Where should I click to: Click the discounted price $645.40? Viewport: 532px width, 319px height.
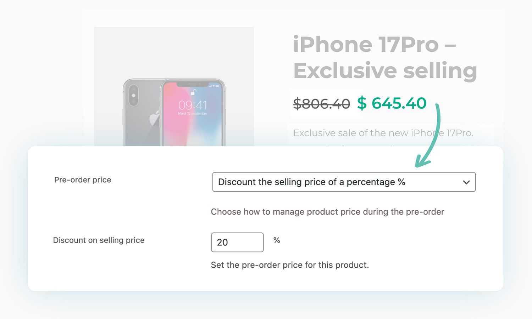(x=392, y=103)
